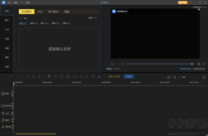Click the zoom-in magnifier on timeline

[x=204, y=77]
